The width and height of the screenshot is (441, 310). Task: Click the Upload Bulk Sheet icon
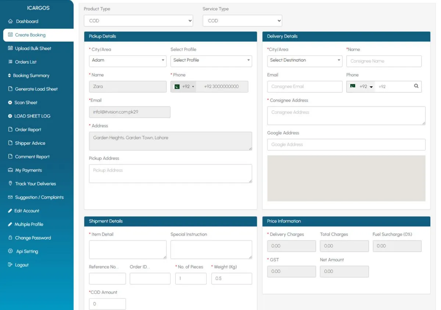tap(10, 48)
